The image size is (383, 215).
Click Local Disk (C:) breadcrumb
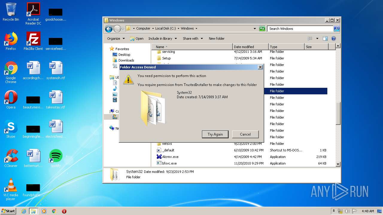165,29
